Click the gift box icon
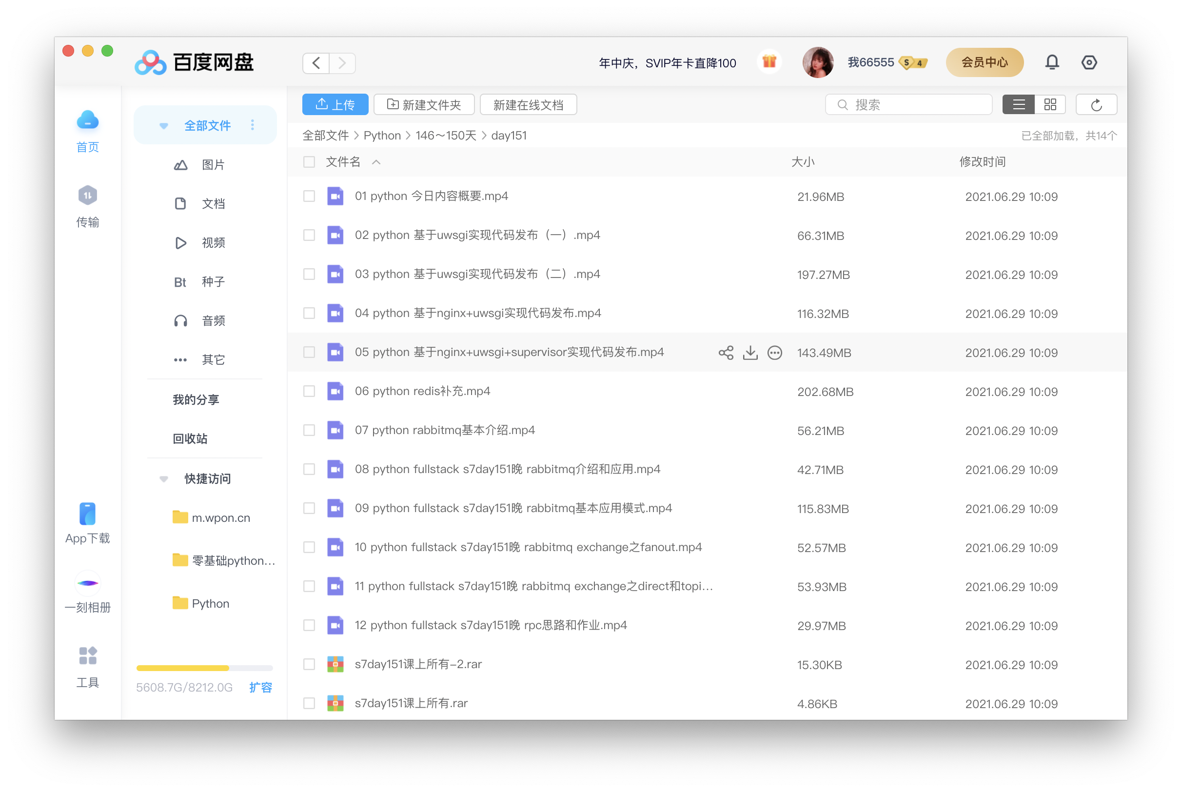Viewport: 1182px width, 792px height. (769, 61)
